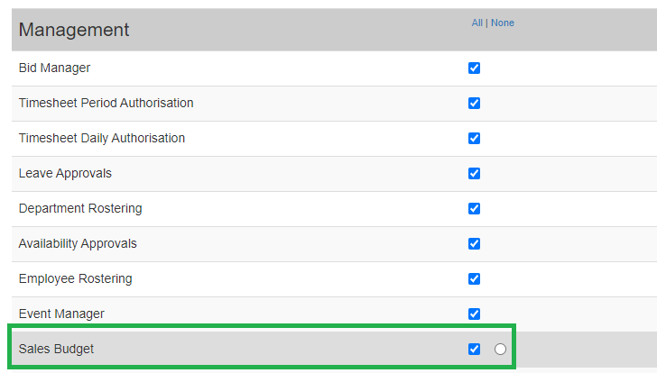
Task: Toggle Department Rostering checkbox
Action: pos(474,208)
